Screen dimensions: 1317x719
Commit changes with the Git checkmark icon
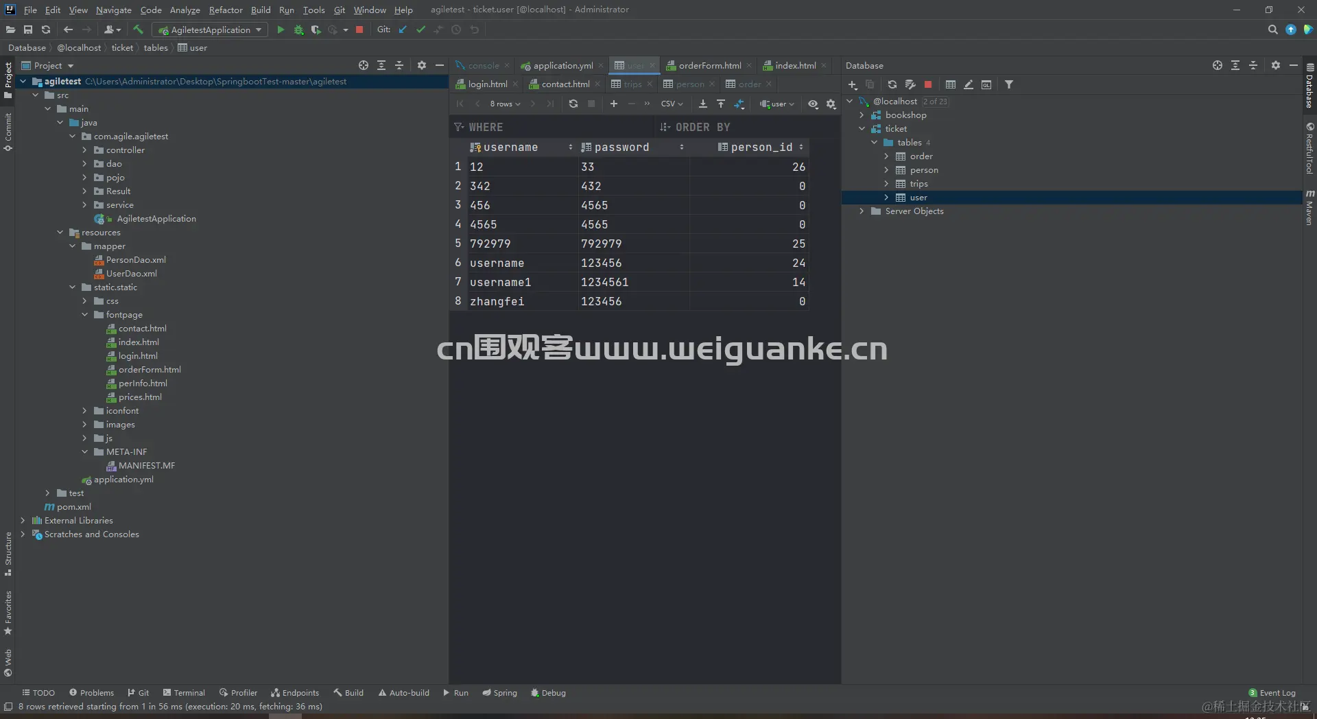pos(420,30)
